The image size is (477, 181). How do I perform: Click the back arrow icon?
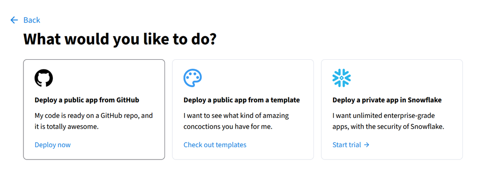coord(14,20)
